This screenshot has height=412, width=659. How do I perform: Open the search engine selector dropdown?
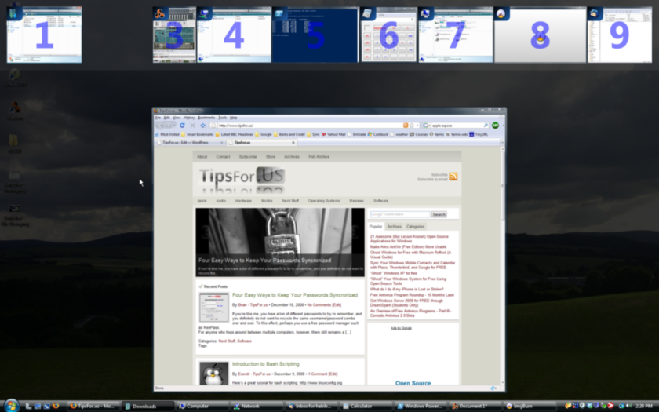pos(426,126)
